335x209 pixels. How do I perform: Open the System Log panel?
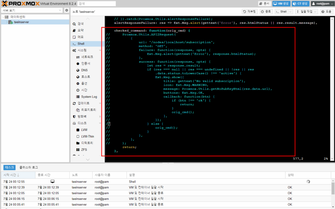[86, 96]
